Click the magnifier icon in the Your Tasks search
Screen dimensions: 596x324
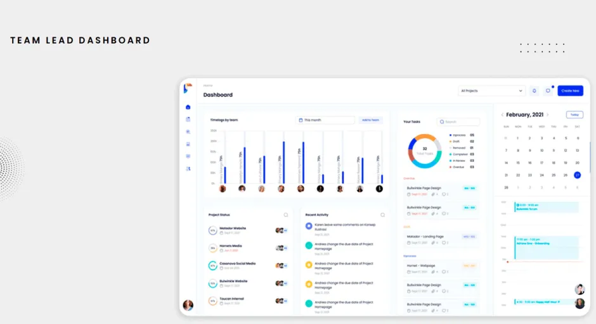click(x=442, y=121)
